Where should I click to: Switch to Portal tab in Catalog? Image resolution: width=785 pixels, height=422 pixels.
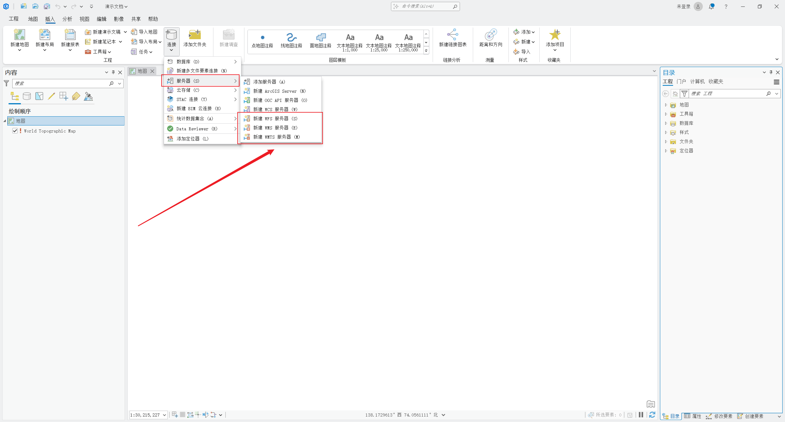point(681,81)
